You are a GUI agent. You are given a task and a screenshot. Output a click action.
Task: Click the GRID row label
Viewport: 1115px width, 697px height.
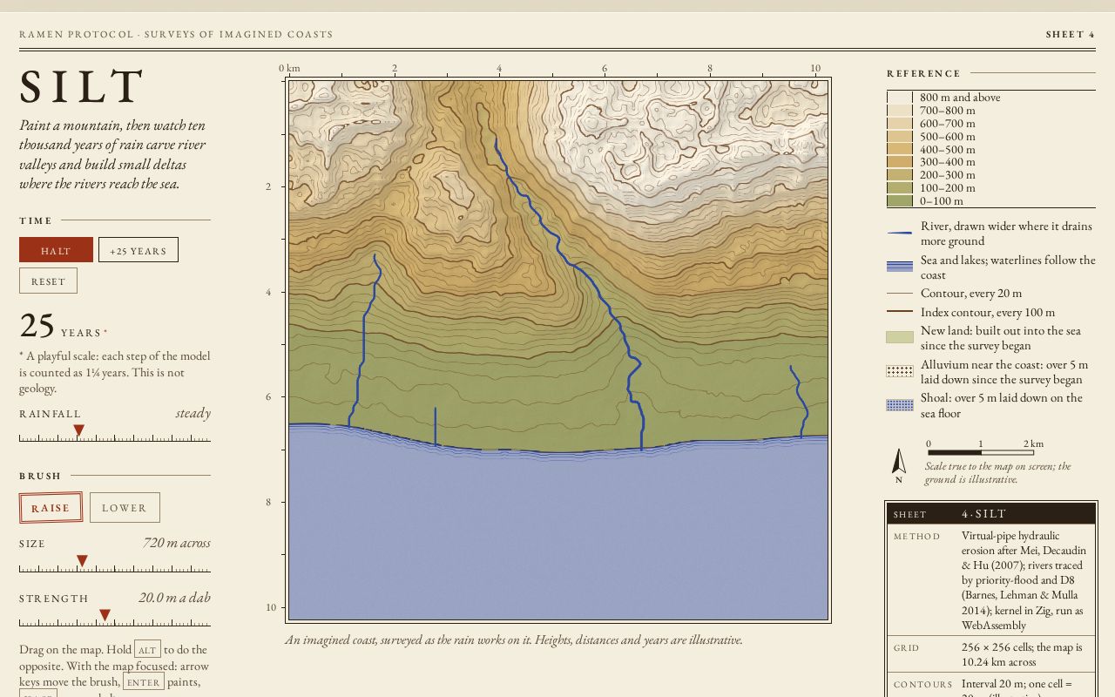click(908, 648)
